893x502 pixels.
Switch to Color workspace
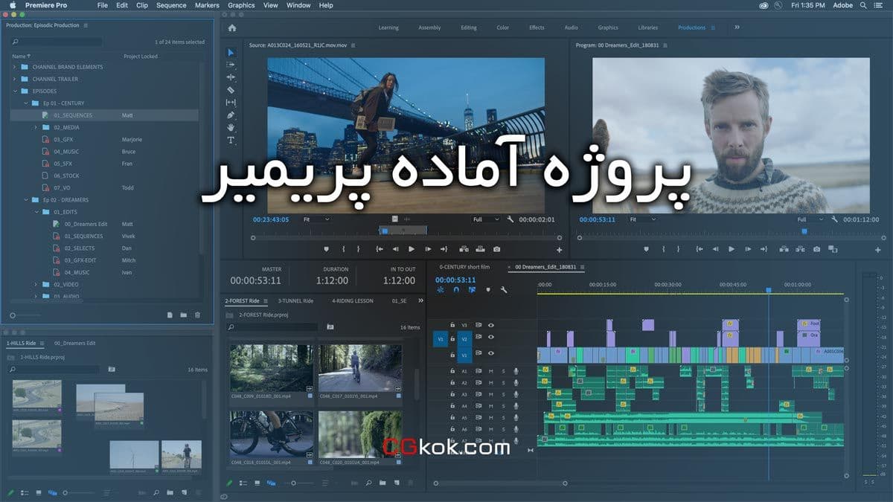click(503, 28)
